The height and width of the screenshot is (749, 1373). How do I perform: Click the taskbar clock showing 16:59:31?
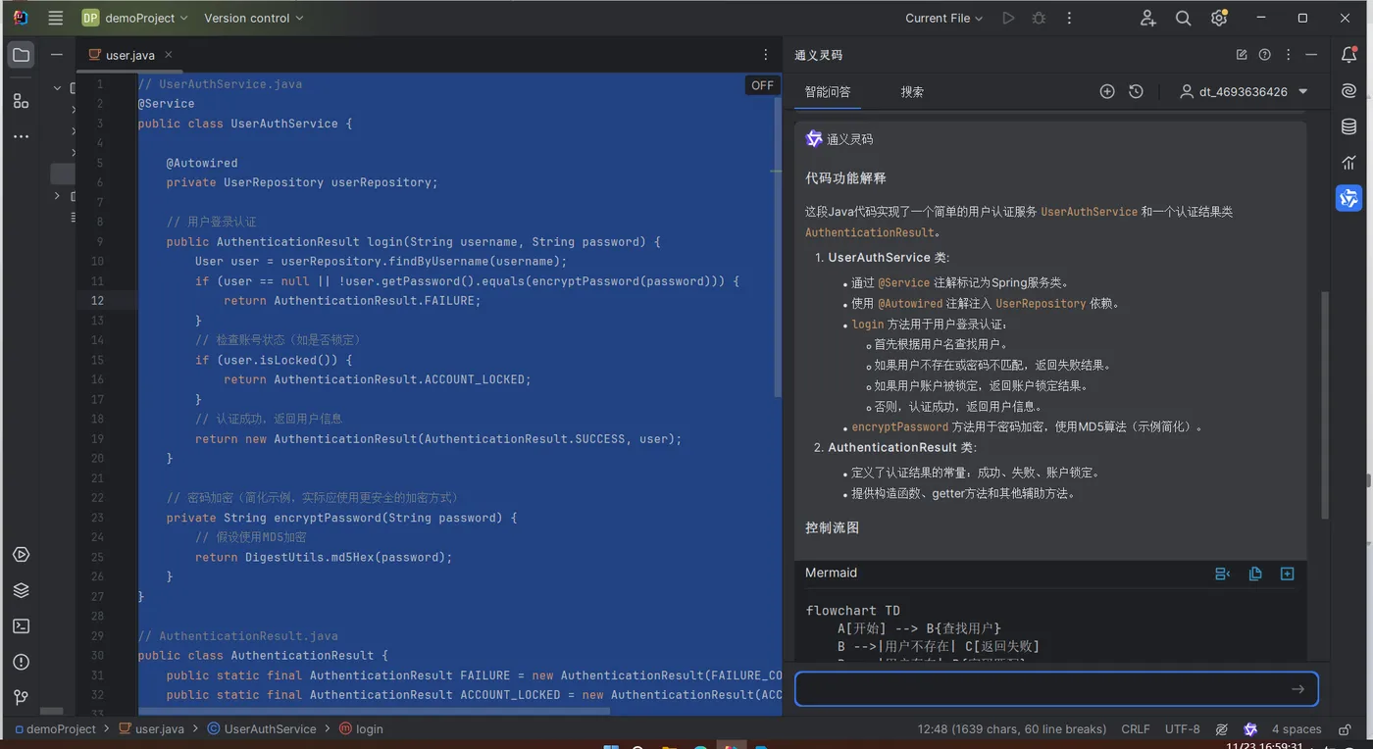click(1265, 745)
